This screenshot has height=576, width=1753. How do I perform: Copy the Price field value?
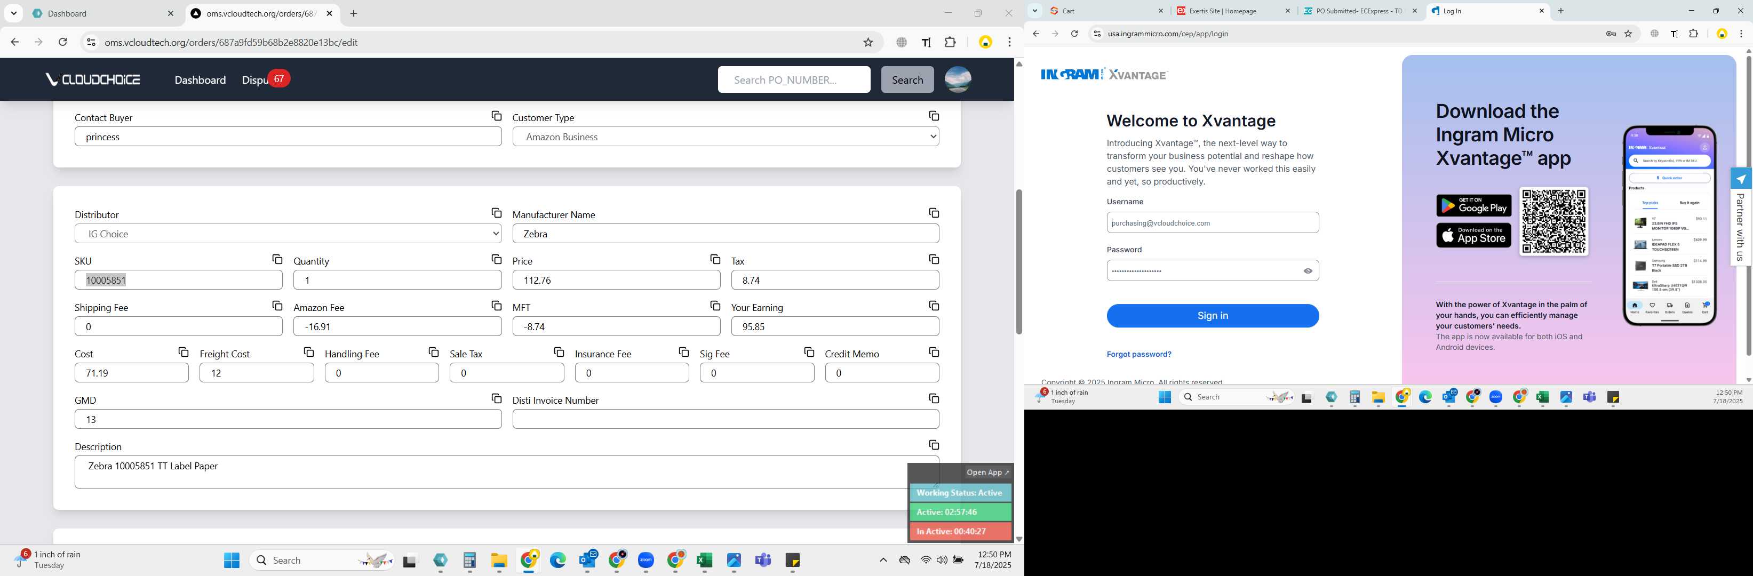(x=714, y=260)
